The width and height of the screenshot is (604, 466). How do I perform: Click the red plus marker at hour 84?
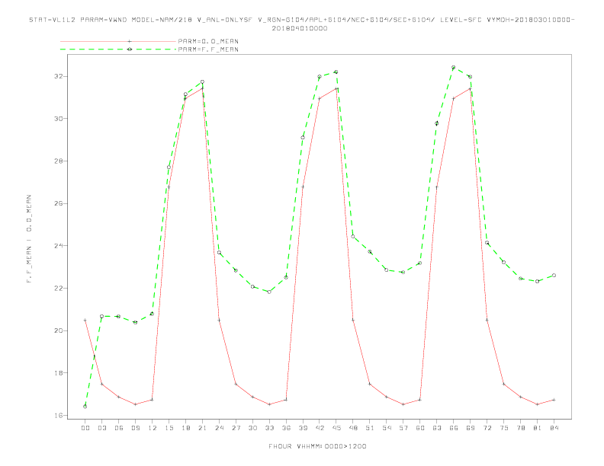554,400
